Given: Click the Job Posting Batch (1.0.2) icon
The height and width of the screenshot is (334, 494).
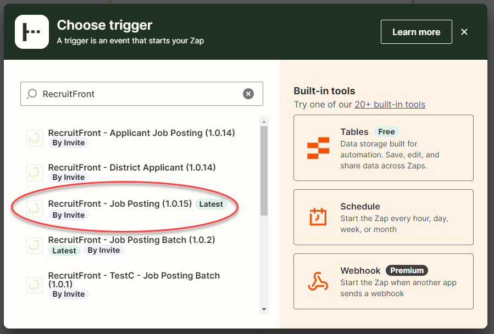Looking at the screenshot, I should pyautogui.click(x=34, y=245).
